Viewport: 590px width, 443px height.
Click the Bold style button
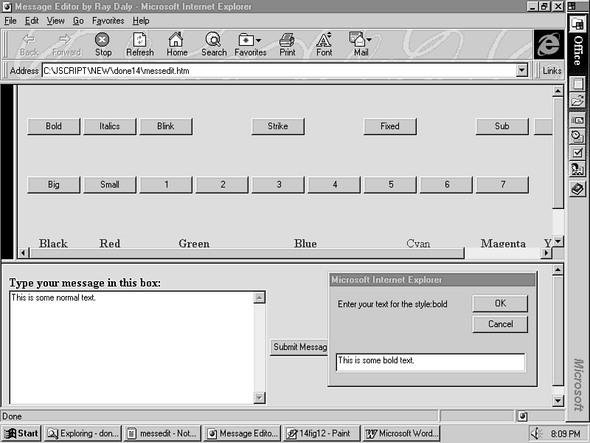tap(53, 126)
